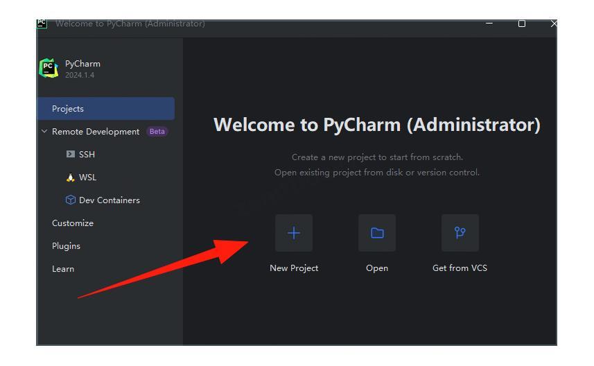Viewport: 594px width, 366px height.
Task: Click the window title 'Welcome to PyCharm (Administrator)'
Action: pyautogui.click(x=130, y=24)
